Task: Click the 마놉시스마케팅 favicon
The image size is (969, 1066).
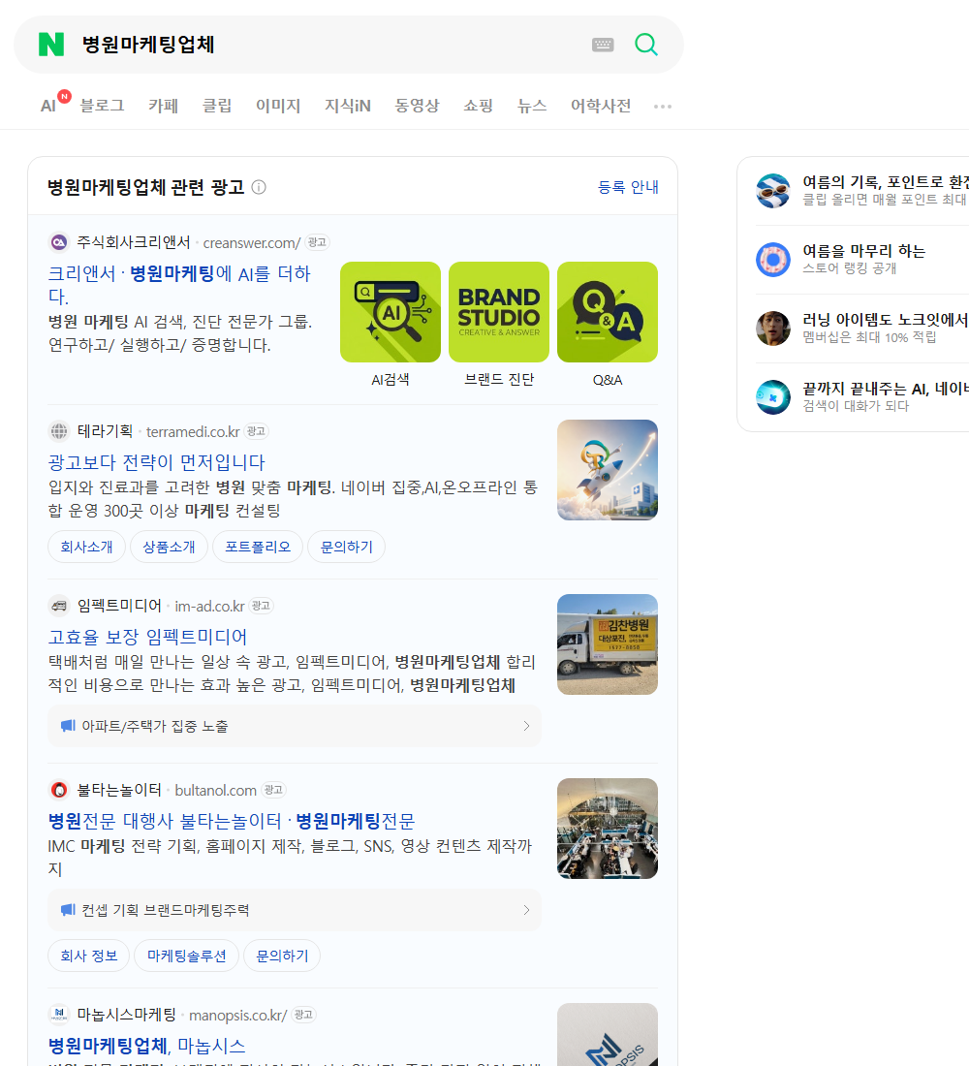Action: 59,1015
